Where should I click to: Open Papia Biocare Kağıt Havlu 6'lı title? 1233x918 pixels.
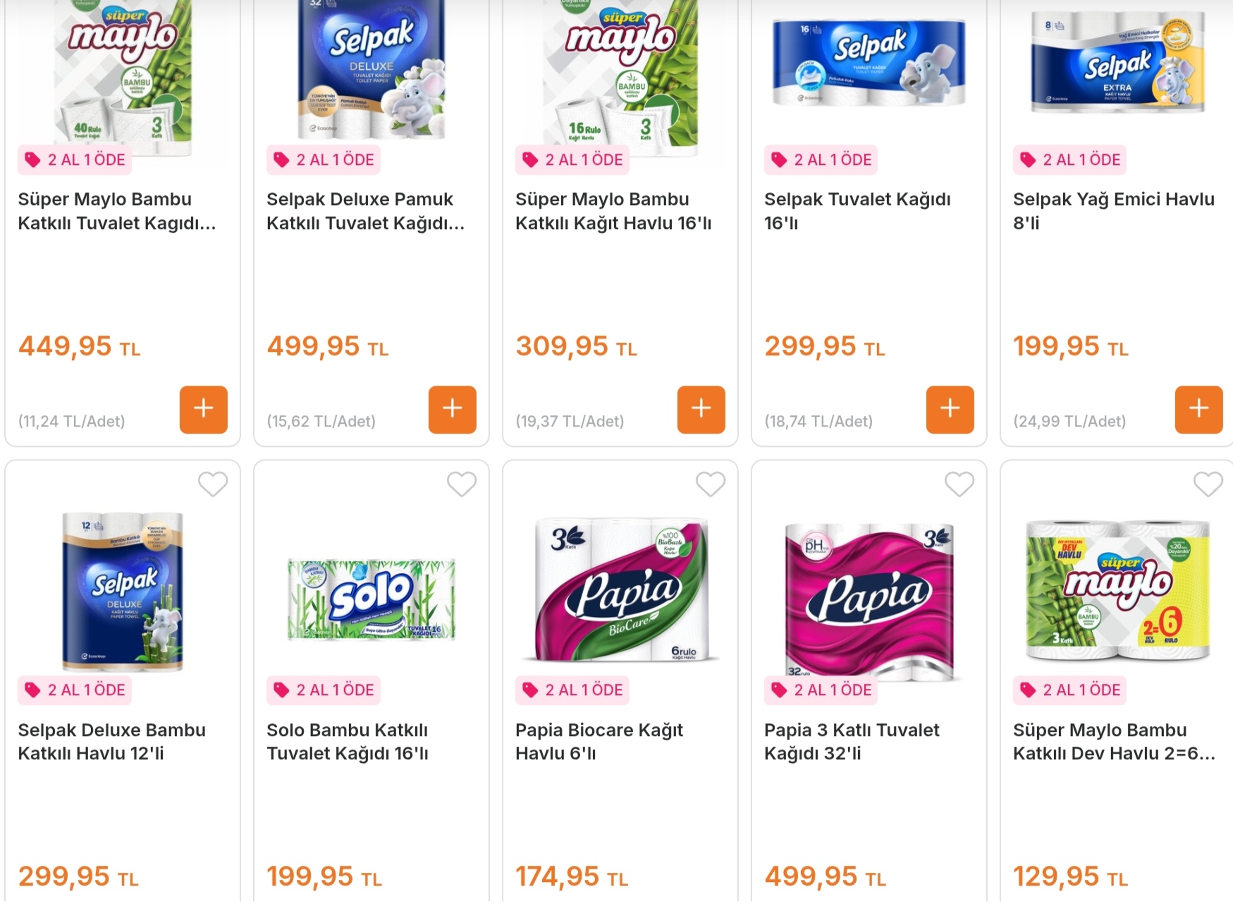click(x=599, y=742)
